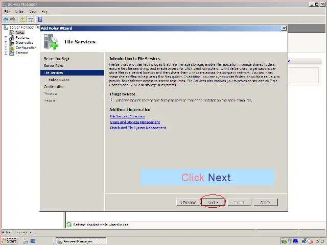The height and width of the screenshot is (245, 327).
Task: Click 'Refresh disabled while wizard in use' text
Action: [x=101, y=225]
